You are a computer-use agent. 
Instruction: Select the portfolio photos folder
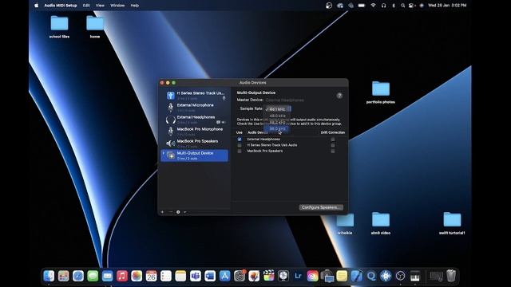(381, 92)
